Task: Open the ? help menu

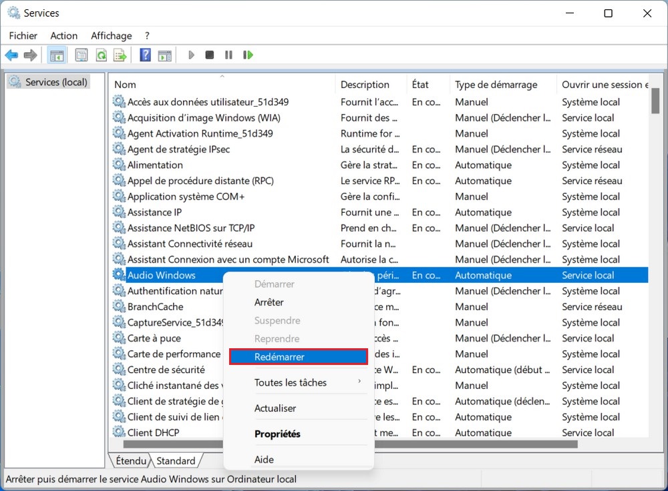Action: pyautogui.click(x=147, y=36)
